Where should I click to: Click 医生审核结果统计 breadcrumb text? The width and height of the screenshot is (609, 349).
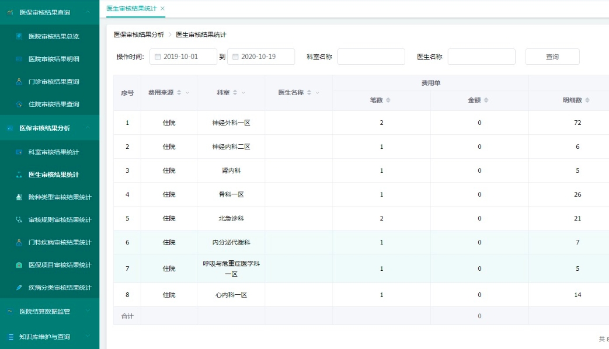pos(201,34)
